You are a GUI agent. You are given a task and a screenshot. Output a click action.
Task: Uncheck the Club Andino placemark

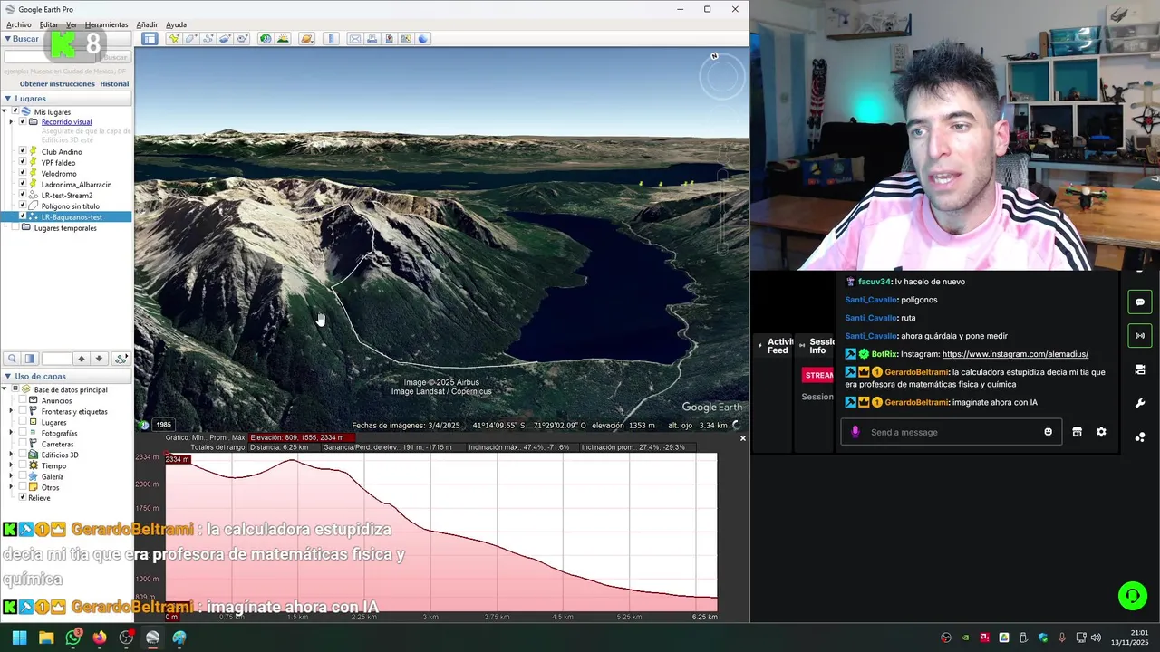23,152
